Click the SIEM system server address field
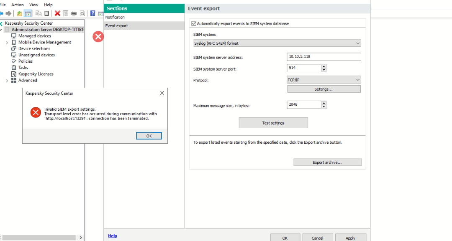The width and height of the screenshot is (452, 241). [x=324, y=57]
